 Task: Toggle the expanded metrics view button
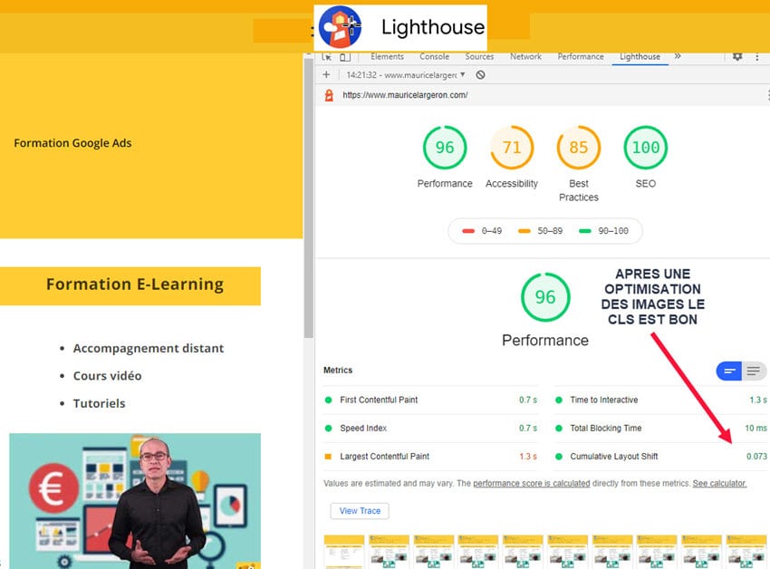(x=754, y=371)
